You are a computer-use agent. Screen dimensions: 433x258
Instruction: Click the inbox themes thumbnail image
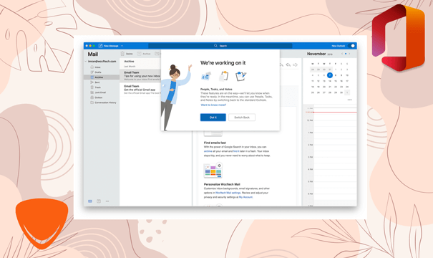[x=213, y=170]
